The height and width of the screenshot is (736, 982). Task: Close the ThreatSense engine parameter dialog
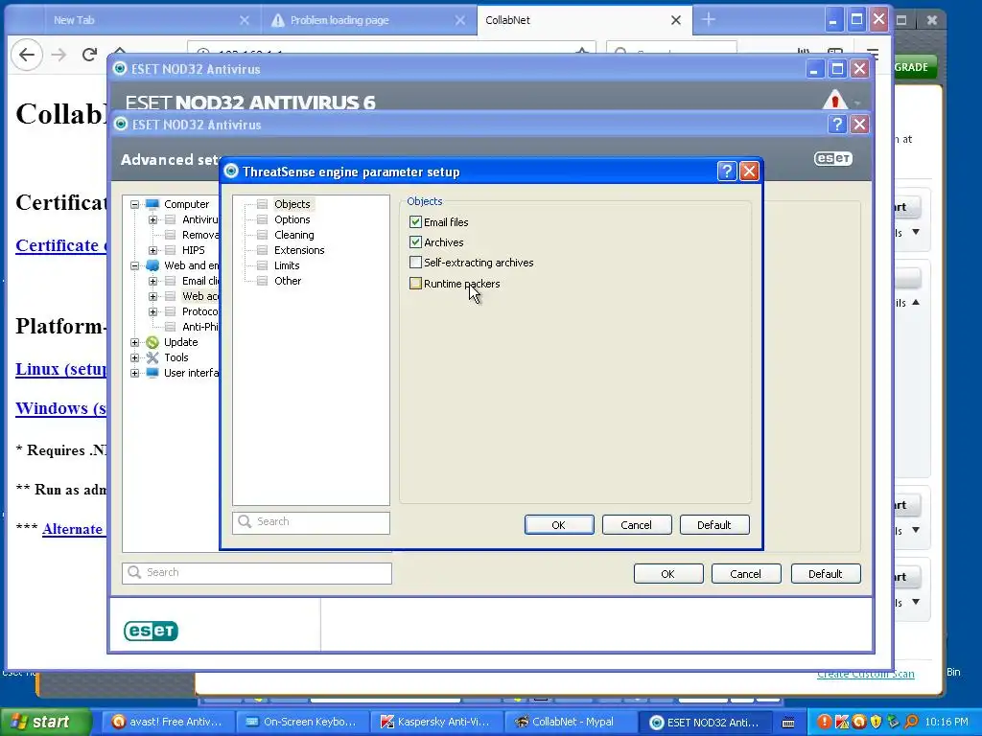pos(749,172)
